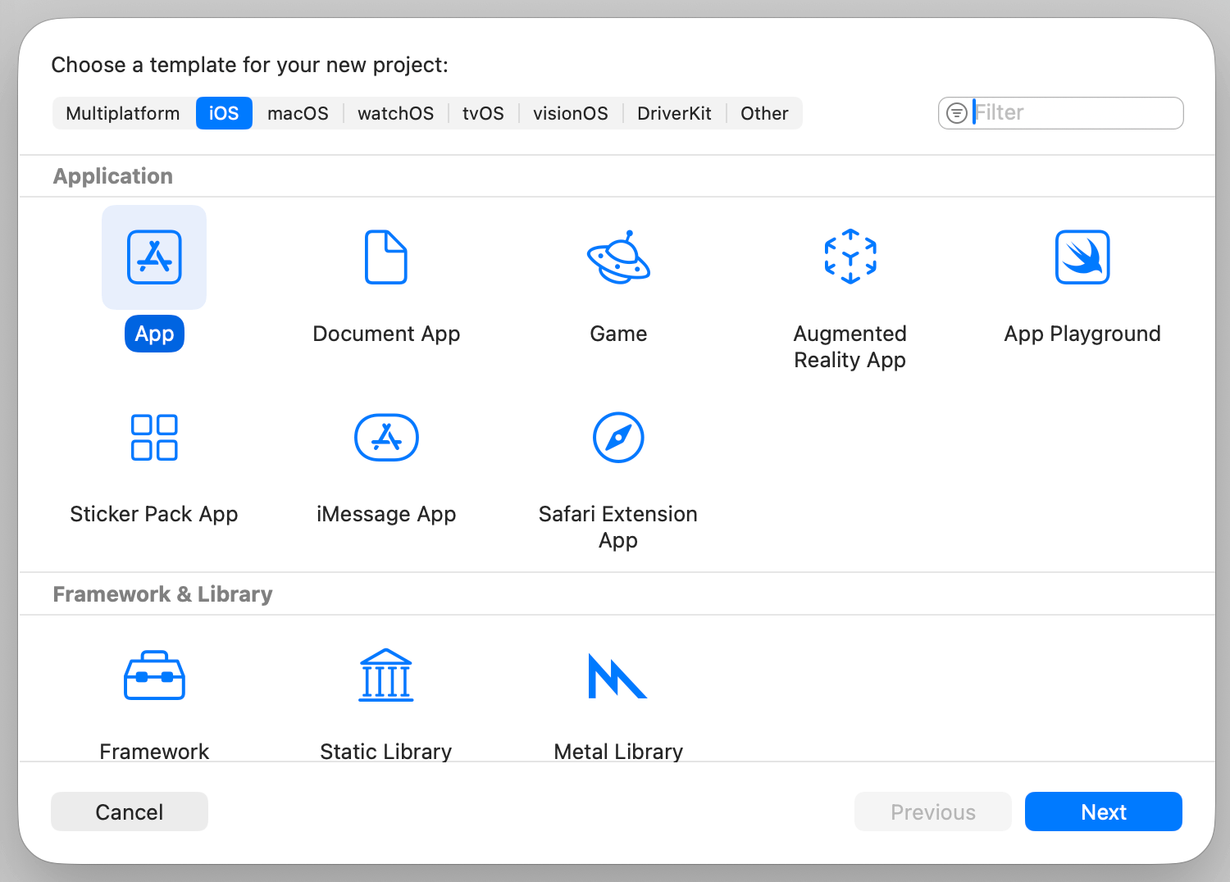Choose the App Playground Swift icon
Viewport: 1230px width, 882px height.
coord(1082,257)
